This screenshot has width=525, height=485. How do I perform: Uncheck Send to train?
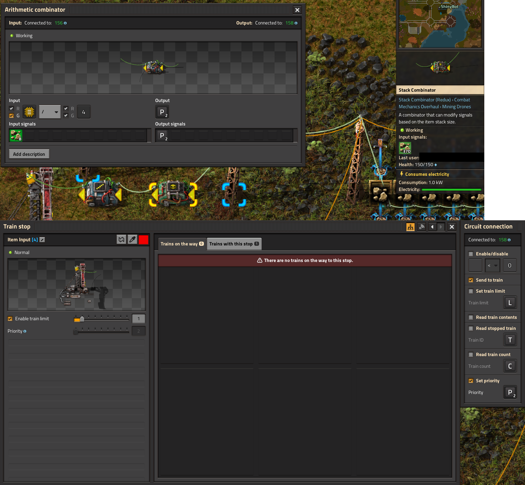471,280
